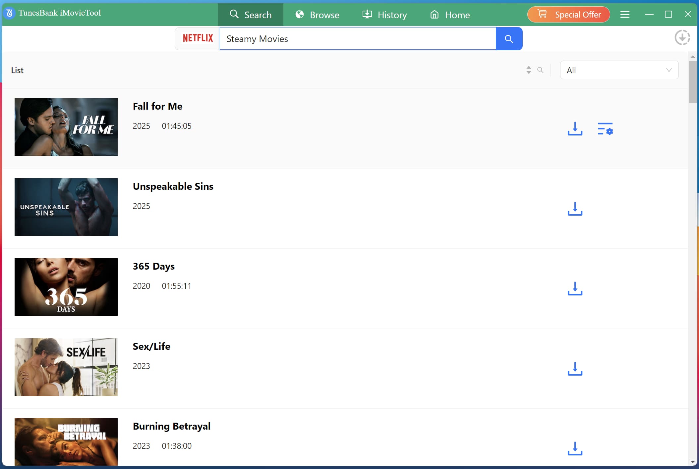Screen dimensions: 699x469
Task: Click the vertical scrollbar thumb
Action: (692, 82)
